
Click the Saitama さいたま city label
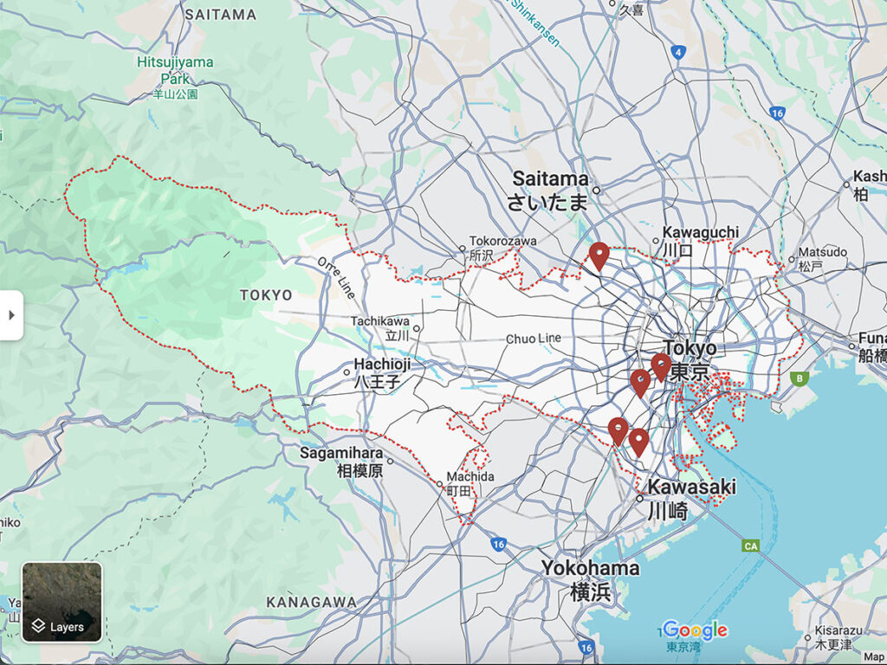pyautogui.click(x=550, y=190)
